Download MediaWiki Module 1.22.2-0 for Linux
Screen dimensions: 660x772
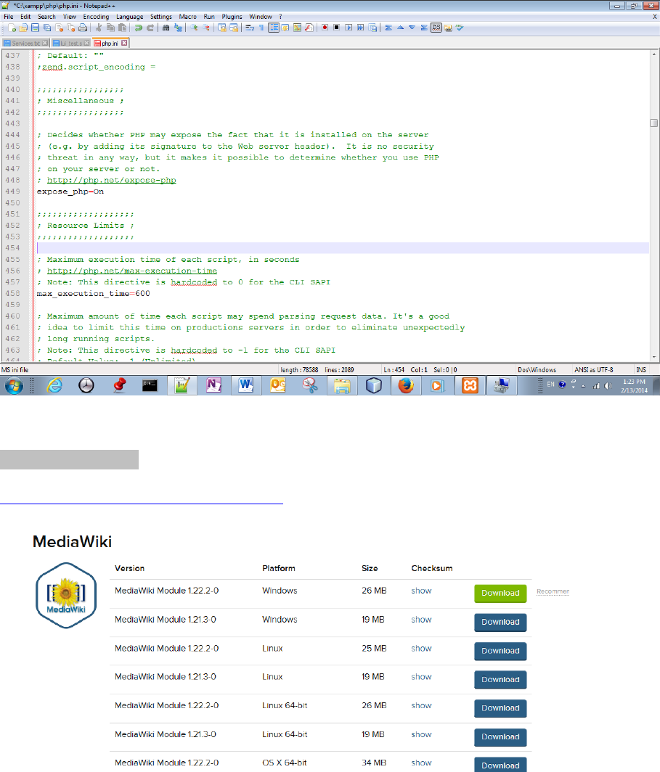pos(500,651)
